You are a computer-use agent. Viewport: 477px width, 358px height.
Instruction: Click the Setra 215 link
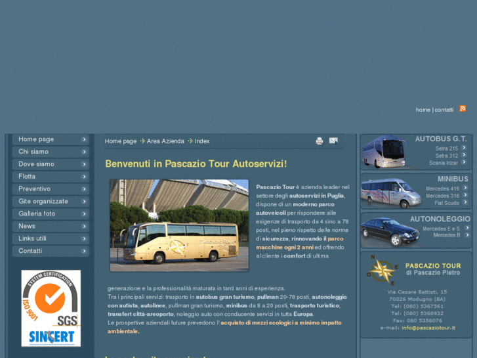click(446, 148)
